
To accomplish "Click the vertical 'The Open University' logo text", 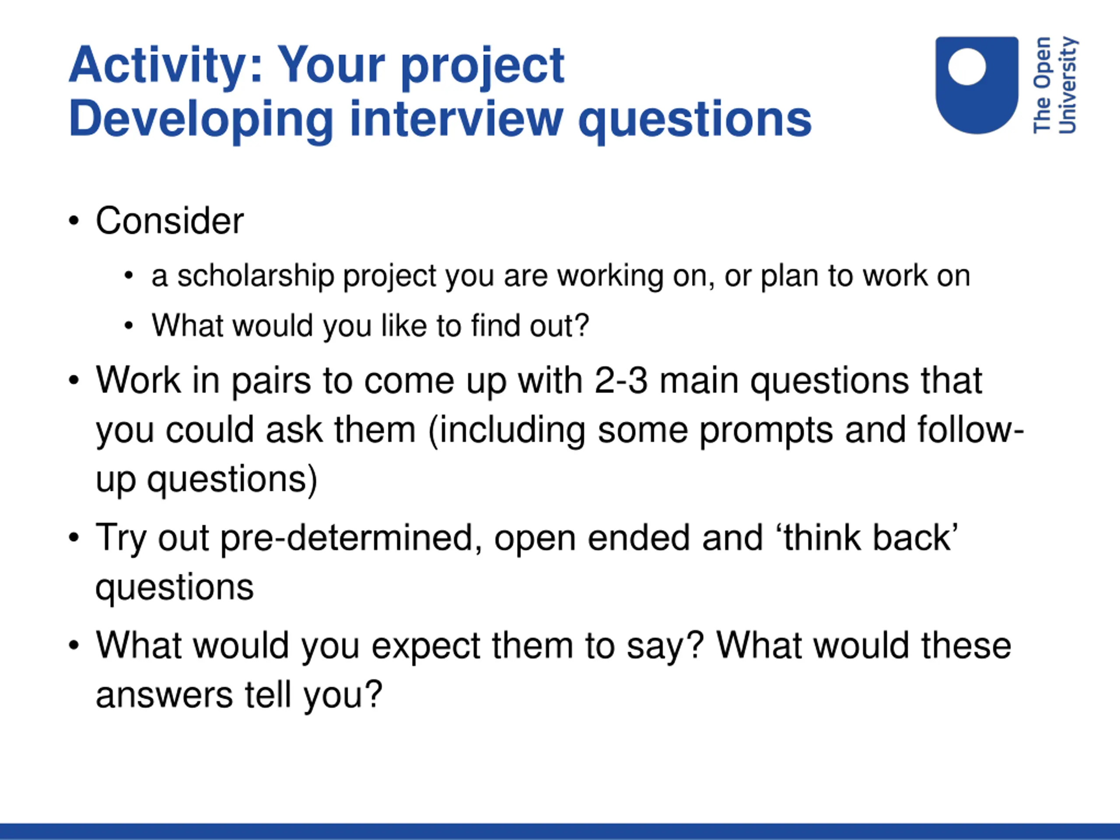I will click(1055, 85).
